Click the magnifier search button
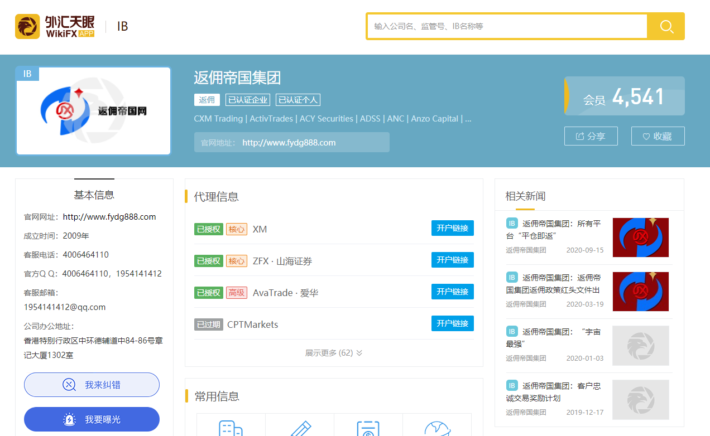710x436 pixels. pyautogui.click(x=666, y=26)
